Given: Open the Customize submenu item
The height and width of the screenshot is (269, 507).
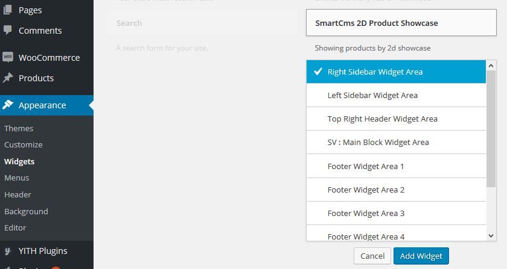Looking at the screenshot, I should tap(24, 144).
